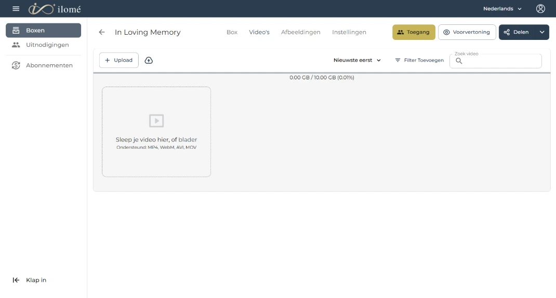Click the ilomé logo
This screenshot has height=298, width=556.
click(55, 9)
